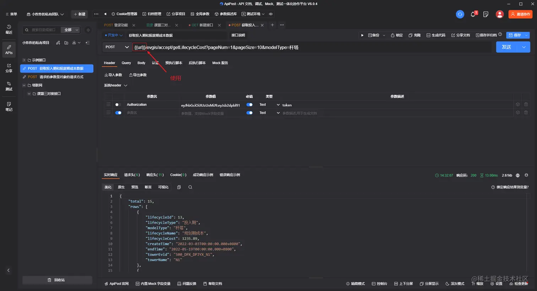Toggle the empty parameter row enable switch
The height and width of the screenshot is (291, 537).
tap(118, 113)
